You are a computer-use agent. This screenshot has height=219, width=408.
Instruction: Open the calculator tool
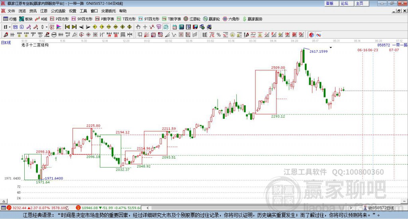pos(181,27)
